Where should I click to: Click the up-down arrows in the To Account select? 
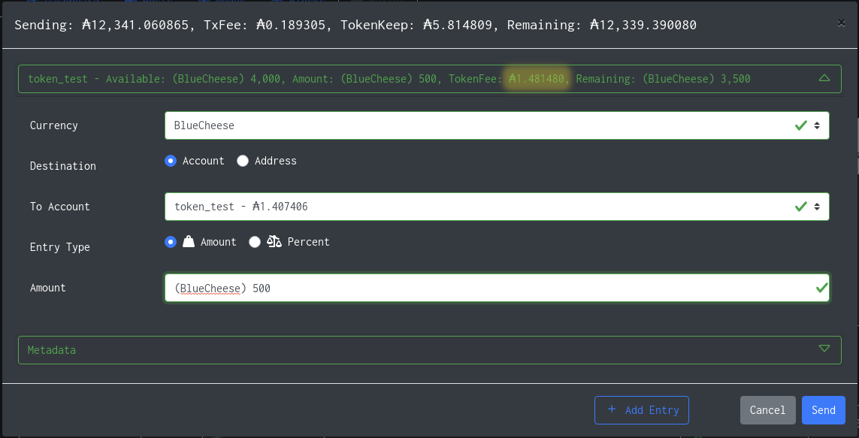(x=817, y=207)
